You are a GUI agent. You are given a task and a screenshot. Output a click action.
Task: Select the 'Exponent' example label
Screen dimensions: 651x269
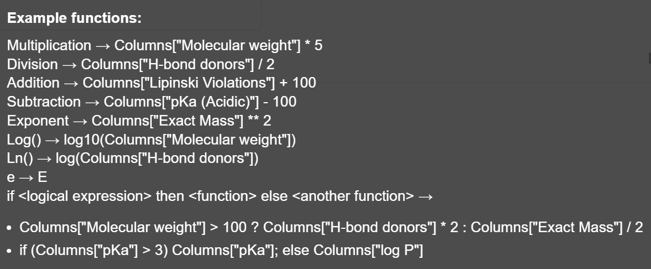pos(38,121)
